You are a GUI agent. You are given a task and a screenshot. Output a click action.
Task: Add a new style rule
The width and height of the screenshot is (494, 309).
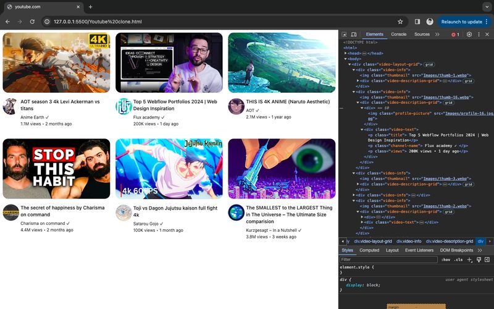coord(469,260)
